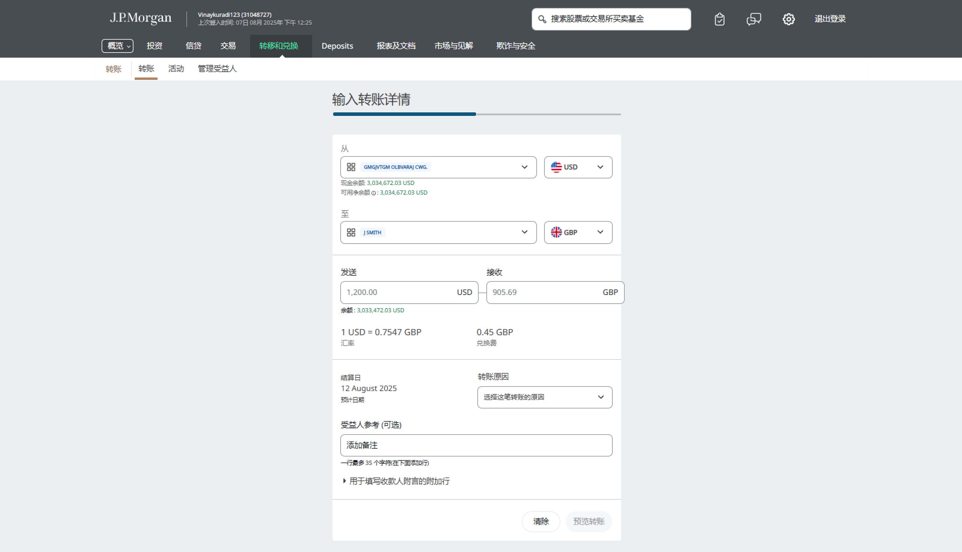Click the 清除 button

541,521
